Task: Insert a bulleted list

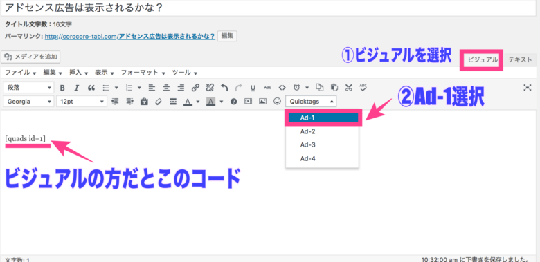Action: click(106, 88)
